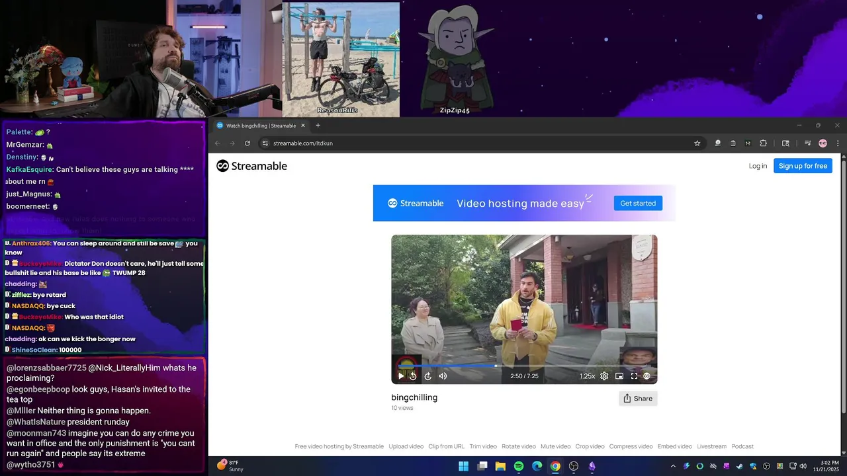This screenshot has height=476, width=847.
Task: Click the ReasonRiffs webcam thumbnail
Action: [341, 59]
